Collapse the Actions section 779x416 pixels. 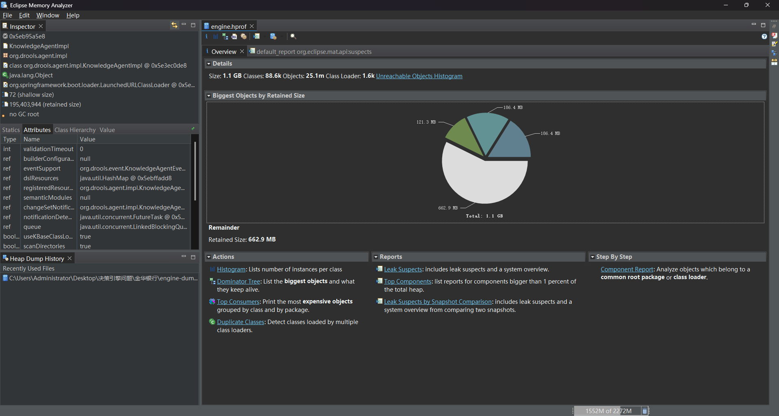coord(209,257)
